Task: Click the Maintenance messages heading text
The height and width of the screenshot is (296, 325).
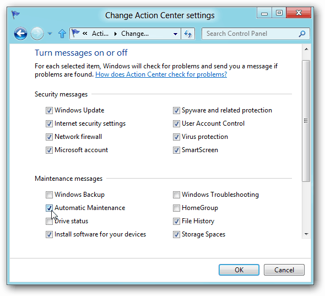Action: click(69, 179)
